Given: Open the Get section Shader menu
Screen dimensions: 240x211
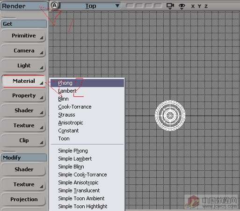Looking at the screenshot, I should (x=23, y=110).
